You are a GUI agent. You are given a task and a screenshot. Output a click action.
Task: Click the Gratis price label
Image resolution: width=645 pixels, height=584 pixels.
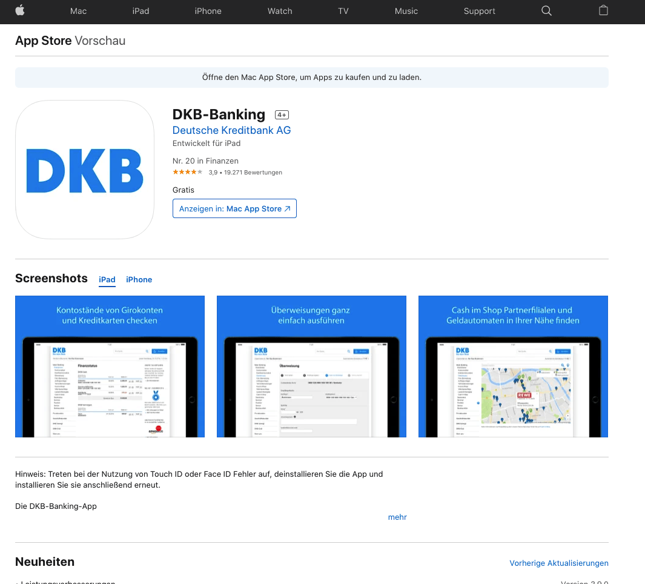click(183, 190)
